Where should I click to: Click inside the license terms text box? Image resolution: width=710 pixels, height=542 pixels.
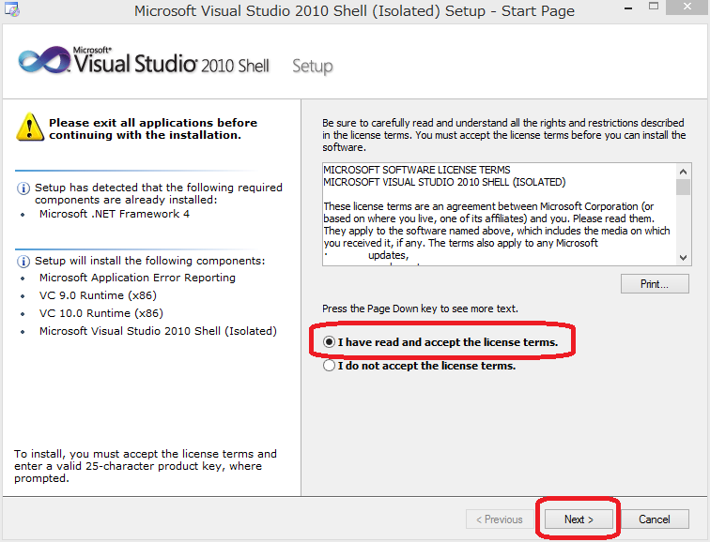tap(500, 214)
